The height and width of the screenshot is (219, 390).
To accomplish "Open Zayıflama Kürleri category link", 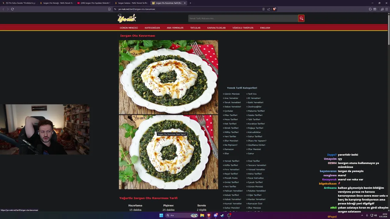I will coord(257,145).
